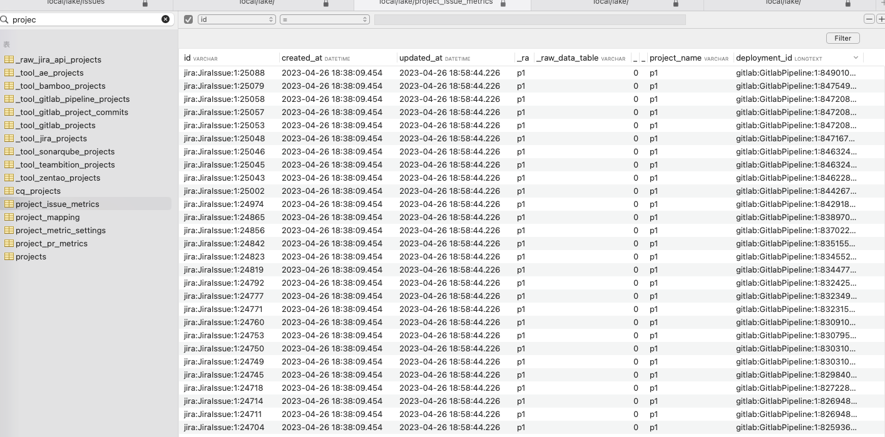
Task: Click the _raw_data_table column header
Action: (581, 58)
